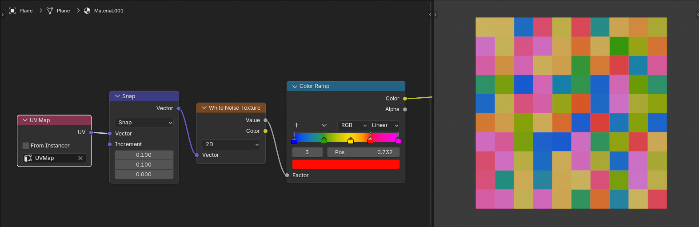Open the Snap operation dropdown
Image resolution: width=699 pixels, height=227 pixels.
pyautogui.click(x=144, y=123)
